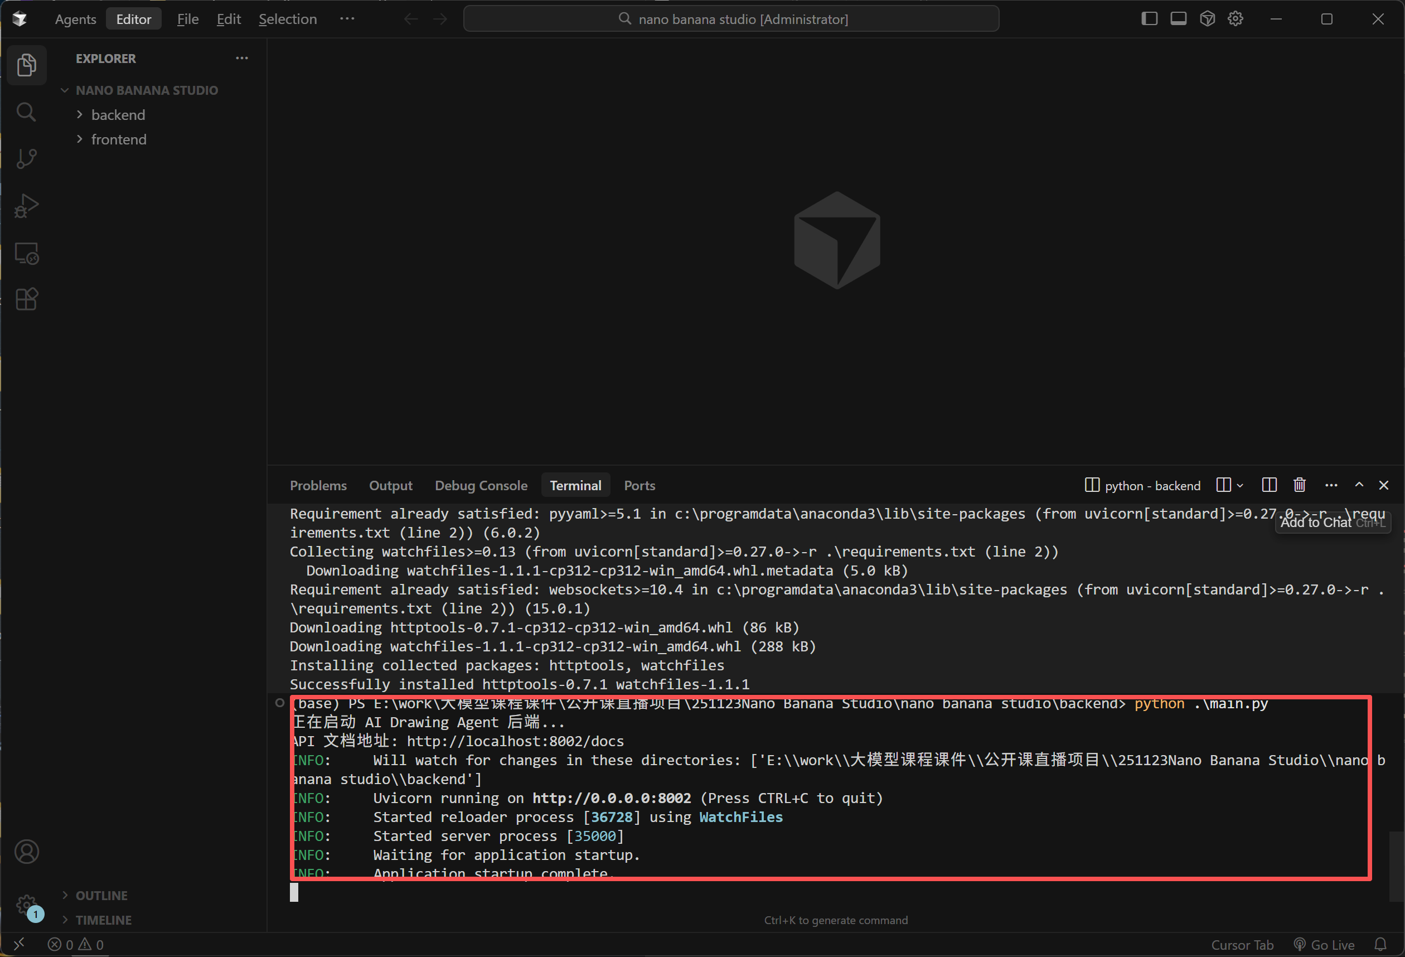
Task: Open the Manage gear in activity bar
Action: pos(27,905)
